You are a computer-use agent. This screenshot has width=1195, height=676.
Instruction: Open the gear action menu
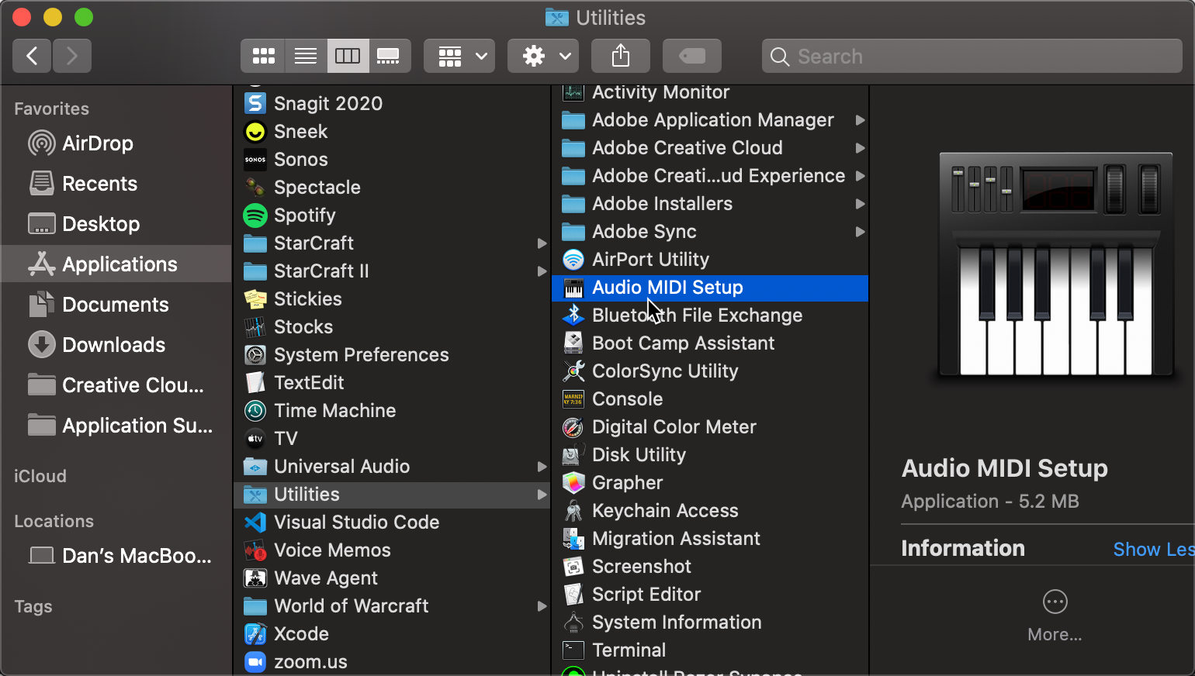pyautogui.click(x=543, y=56)
